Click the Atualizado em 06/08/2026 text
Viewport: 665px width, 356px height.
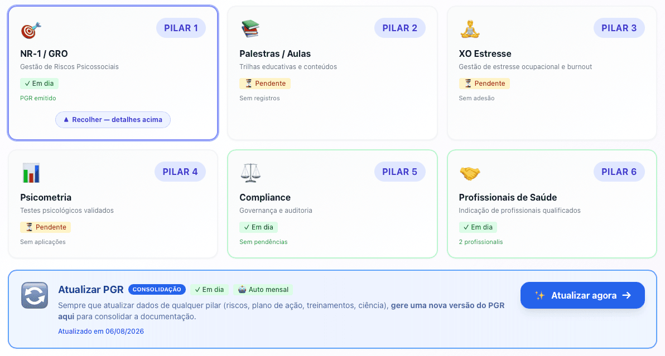tap(101, 331)
